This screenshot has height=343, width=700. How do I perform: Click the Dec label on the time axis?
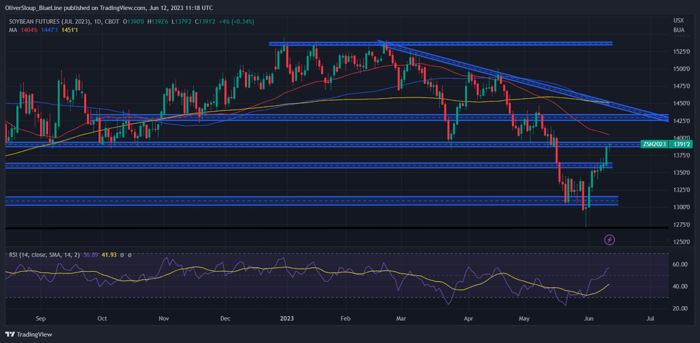pyautogui.click(x=225, y=319)
